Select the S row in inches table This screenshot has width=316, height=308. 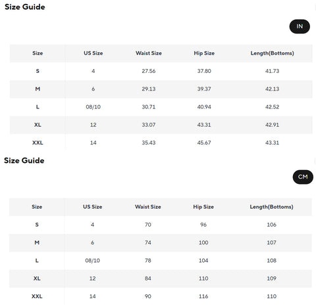coord(161,71)
